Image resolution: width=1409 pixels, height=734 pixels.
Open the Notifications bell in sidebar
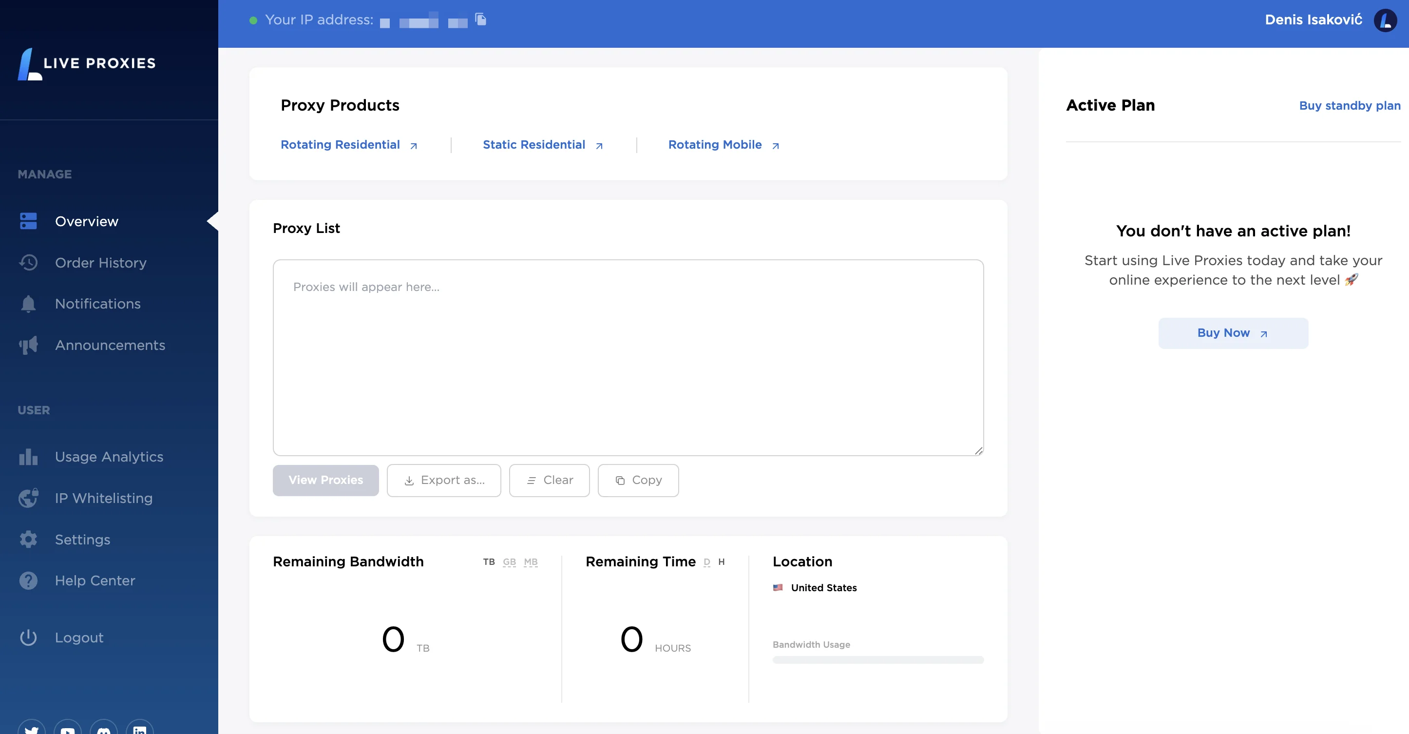(x=28, y=304)
